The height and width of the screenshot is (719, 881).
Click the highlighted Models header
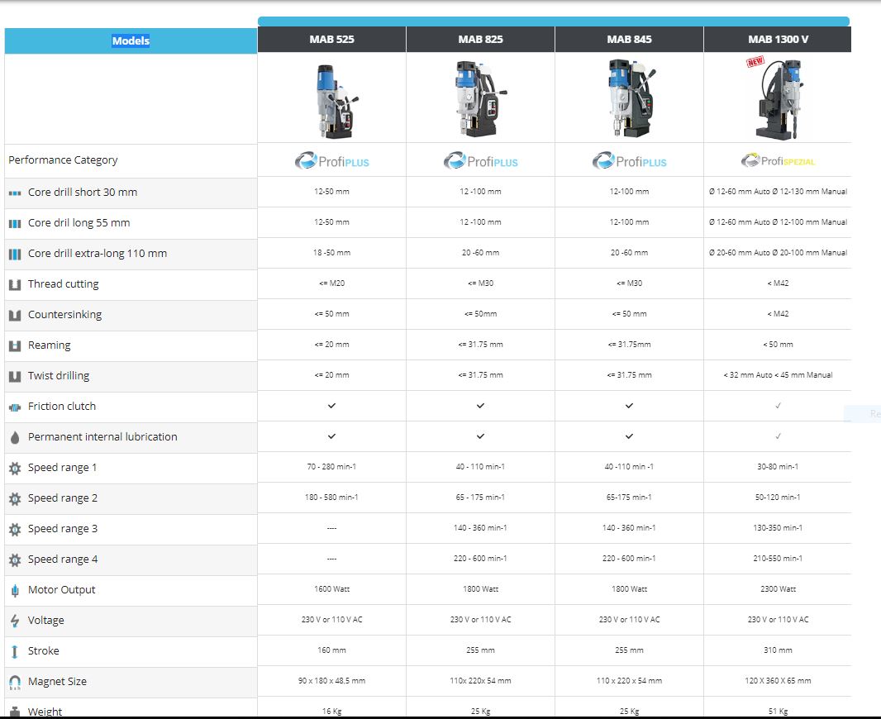(x=131, y=41)
